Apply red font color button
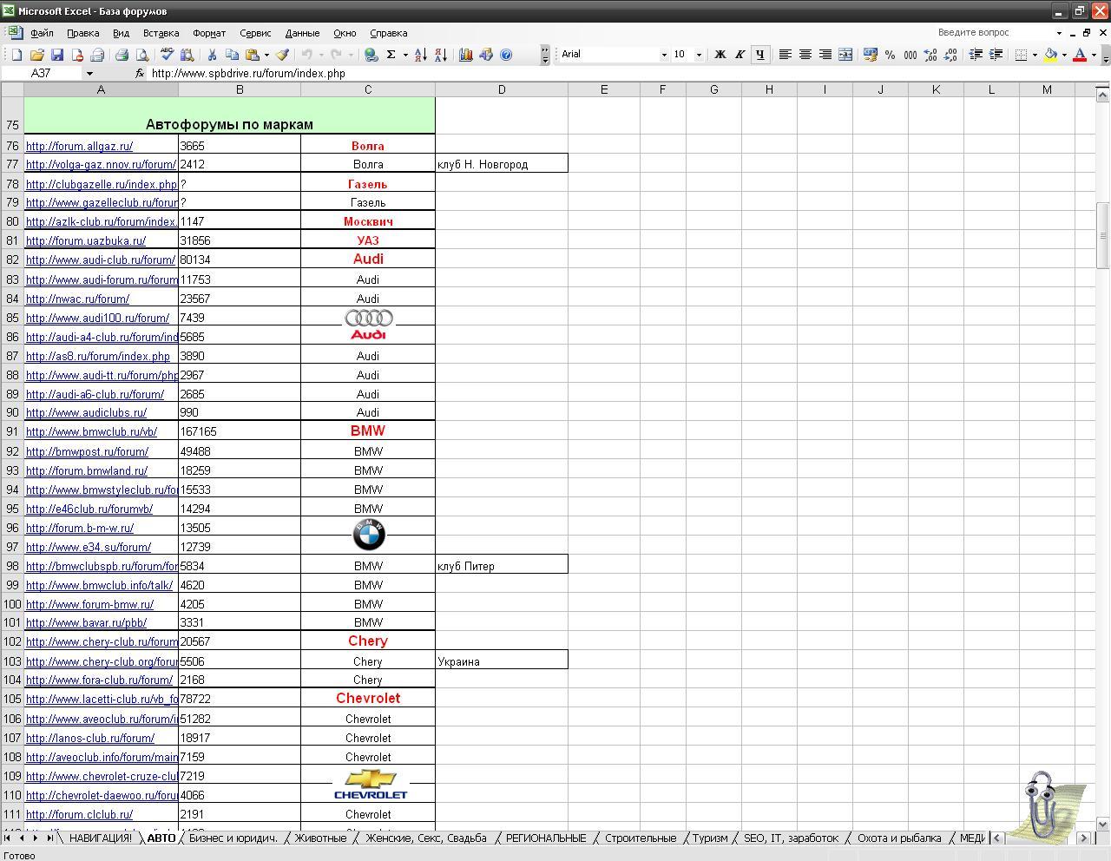 pos(1080,55)
